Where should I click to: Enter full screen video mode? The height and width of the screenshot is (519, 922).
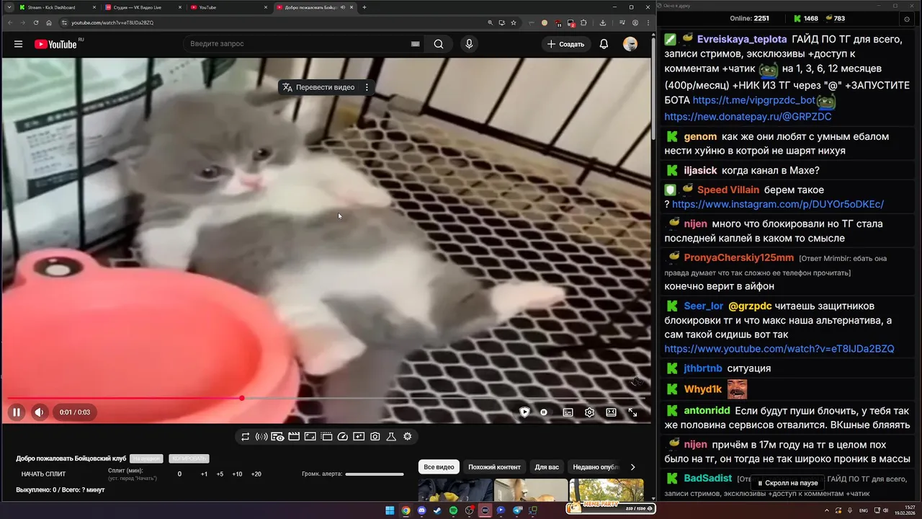(x=632, y=412)
